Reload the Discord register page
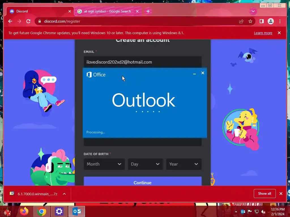The width and height of the screenshot is (290, 217). click(x=28, y=21)
